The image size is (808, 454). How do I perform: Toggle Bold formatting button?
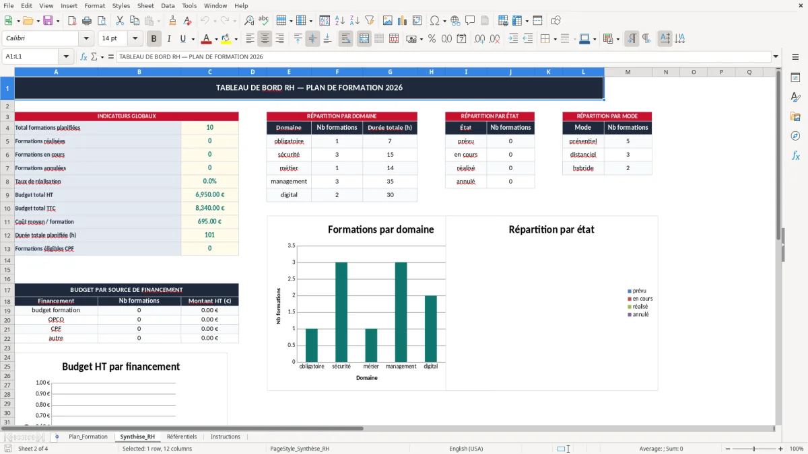click(x=154, y=39)
